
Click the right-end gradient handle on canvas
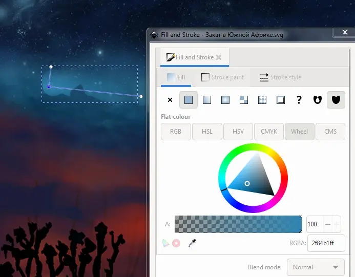point(141,96)
